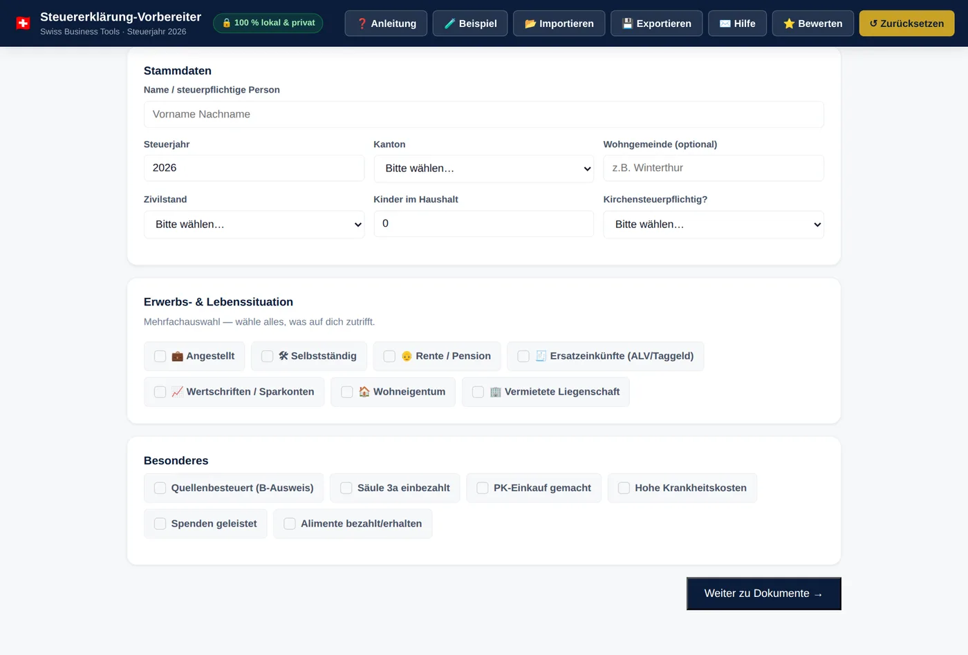Click the Swiss flag logo icon
This screenshot has width=968, height=655.
[23, 23]
